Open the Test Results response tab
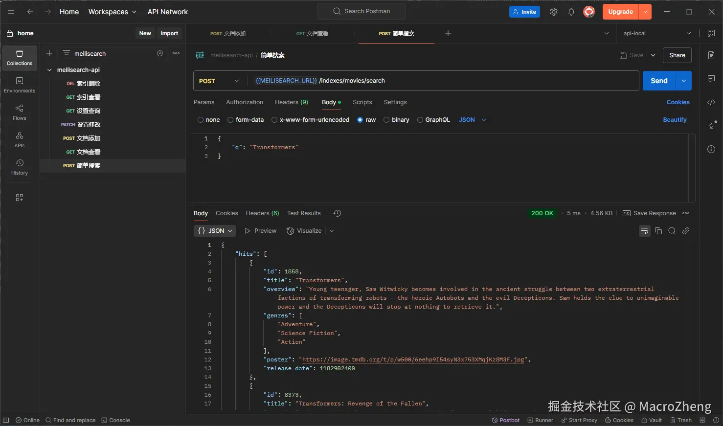 [x=304, y=213]
